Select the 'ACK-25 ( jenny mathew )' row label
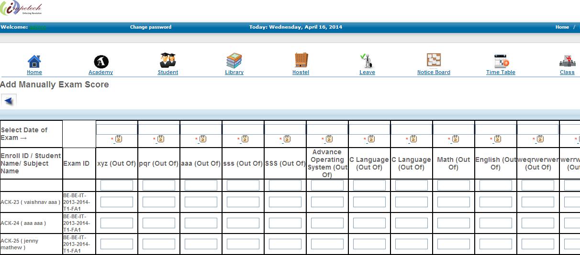The width and height of the screenshot is (580, 255). [x=20, y=244]
